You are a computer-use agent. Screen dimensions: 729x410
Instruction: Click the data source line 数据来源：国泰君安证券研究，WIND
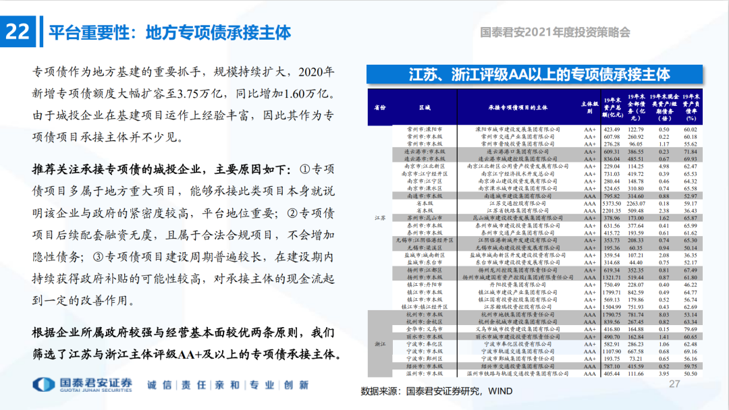(x=437, y=391)
